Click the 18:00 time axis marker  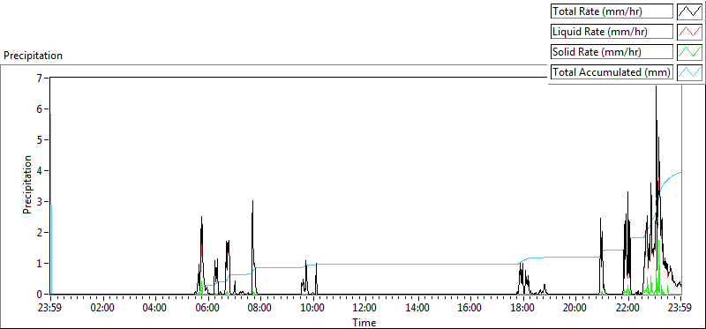click(522, 309)
